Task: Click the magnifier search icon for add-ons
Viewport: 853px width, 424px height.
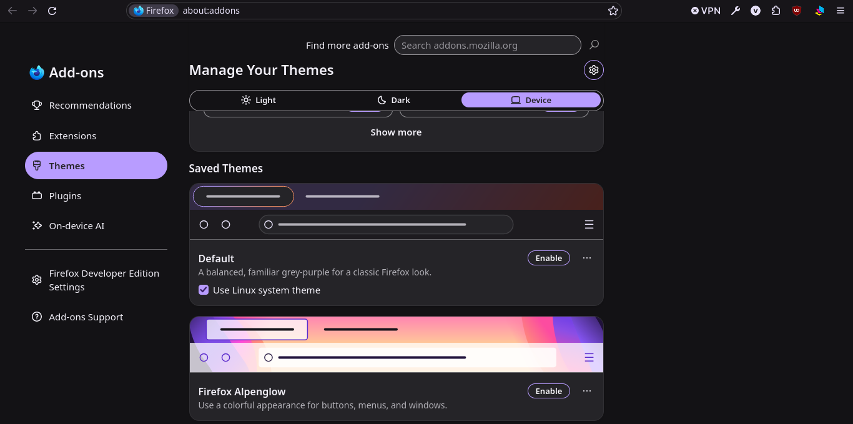Action: tap(594, 45)
